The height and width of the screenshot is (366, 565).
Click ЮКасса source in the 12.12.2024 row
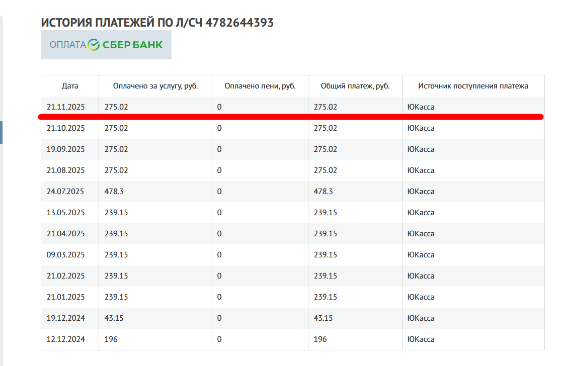421,339
